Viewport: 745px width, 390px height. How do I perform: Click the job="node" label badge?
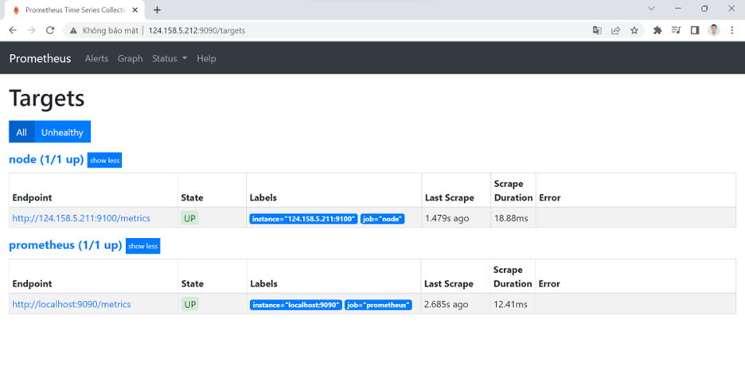pos(383,219)
